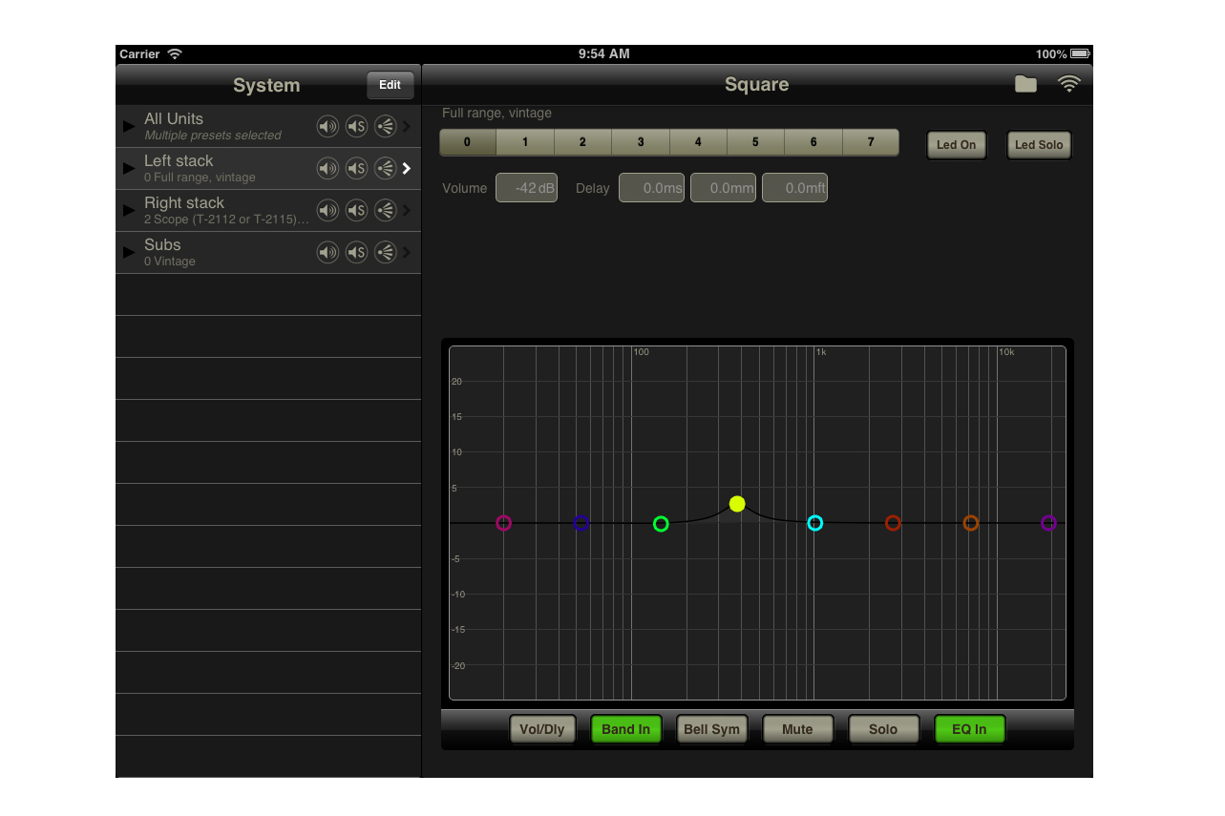Toggle the Band In button
Viewport: 1225px width, 816px height.
click(625, 728)
